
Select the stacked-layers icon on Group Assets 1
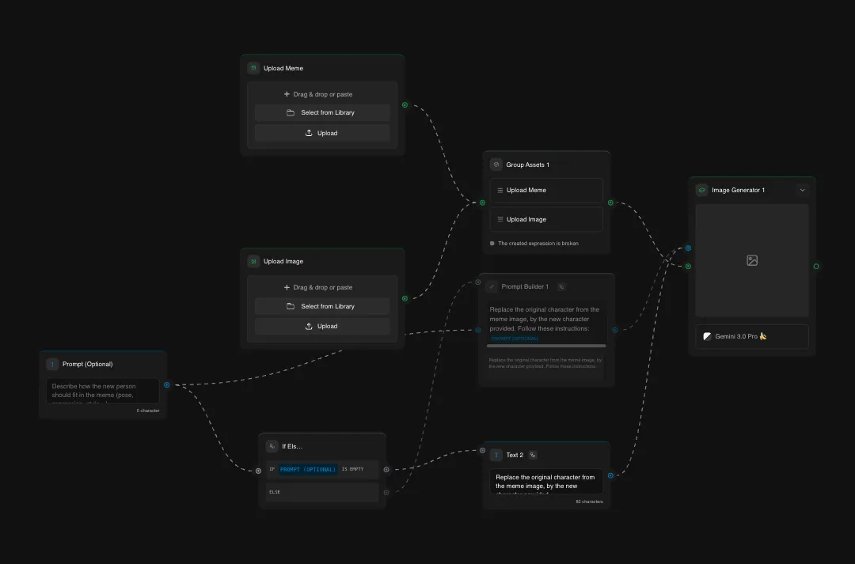click(x=495, y=165)
